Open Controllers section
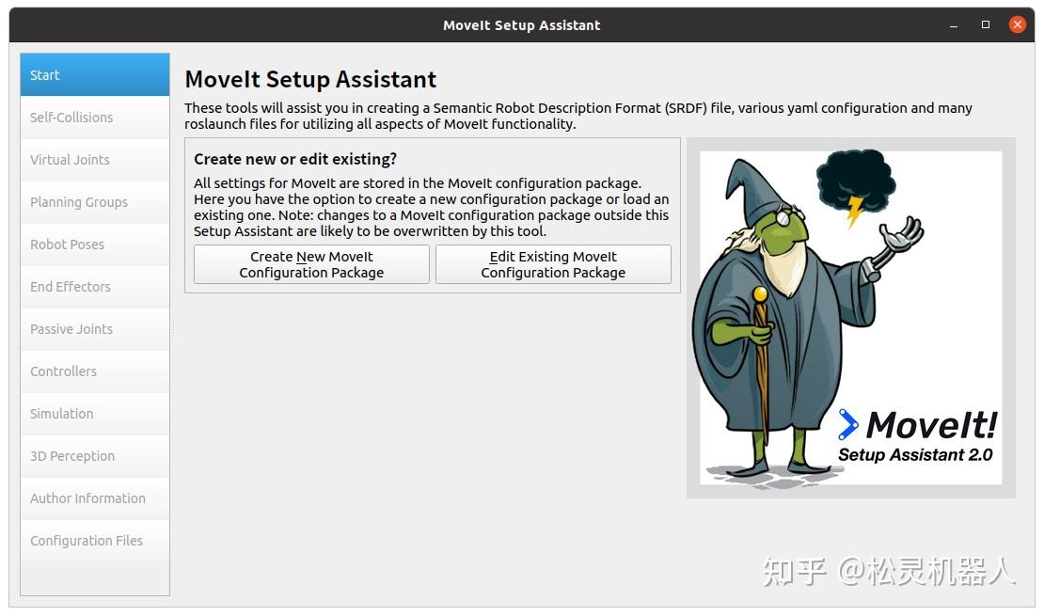Image resolution: width=1044 pixels, height=616 pixels. (95, 371)
